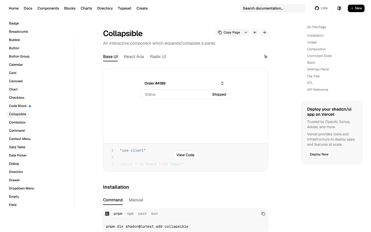Choose the bun package manager

pos(155,214)
